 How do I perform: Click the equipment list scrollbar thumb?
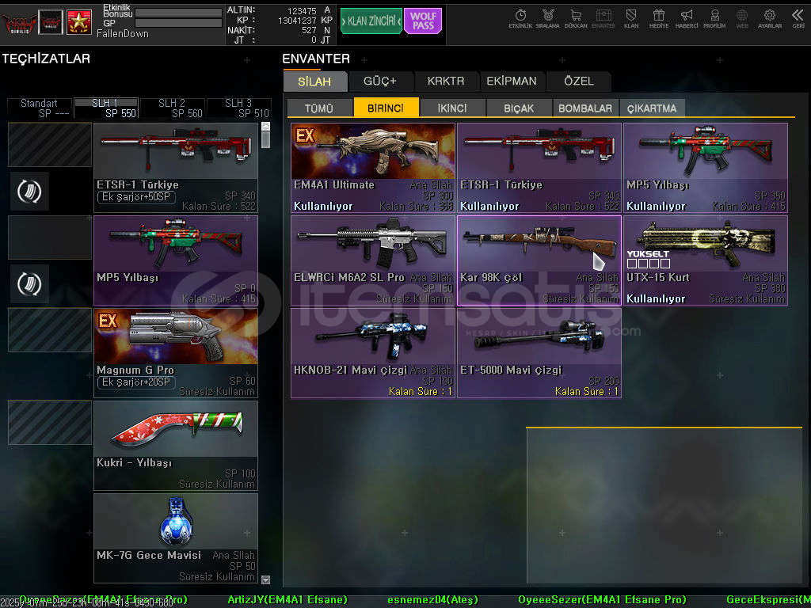266,139
